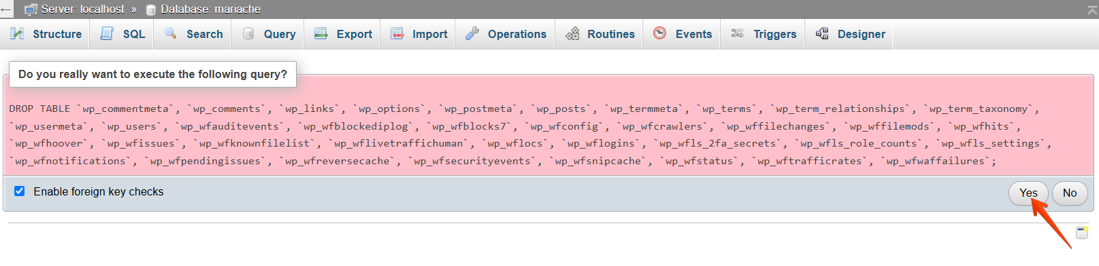Click the Query tab icon
Image resolution: width=1099 pixels, height=266 pixels.
tap(248, 33)
